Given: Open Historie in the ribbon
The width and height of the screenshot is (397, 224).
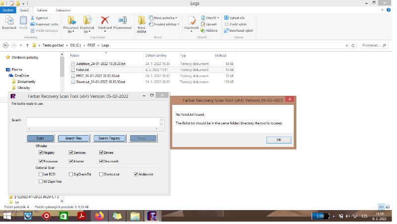Looking at the screenshot, I should click(x=209, y=31).
